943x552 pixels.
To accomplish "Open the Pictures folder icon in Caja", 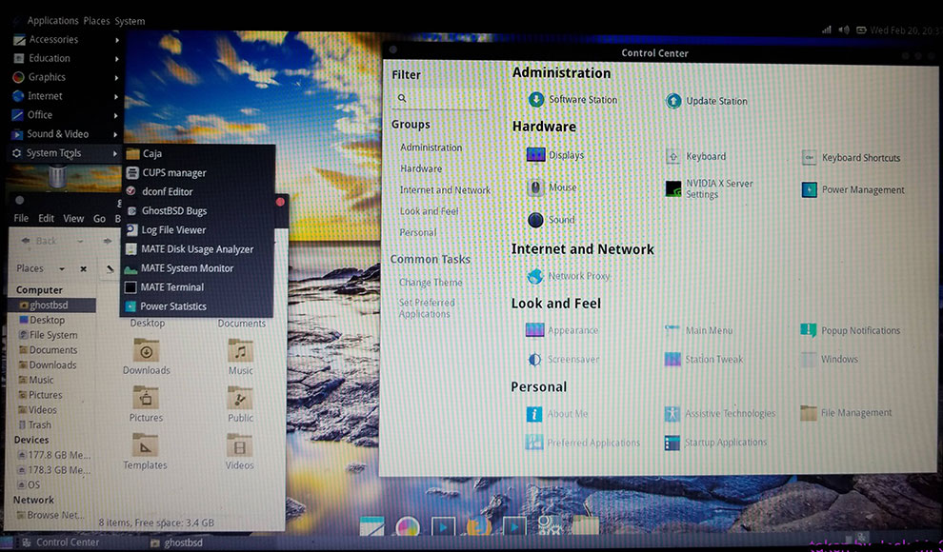I will (146, 397).
